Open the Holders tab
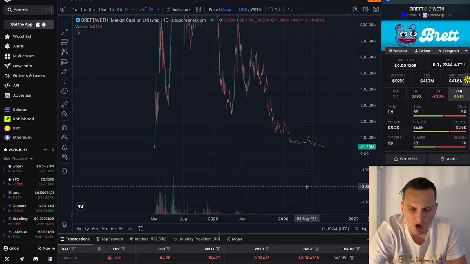The image size is (470, 264). (148, 239)
